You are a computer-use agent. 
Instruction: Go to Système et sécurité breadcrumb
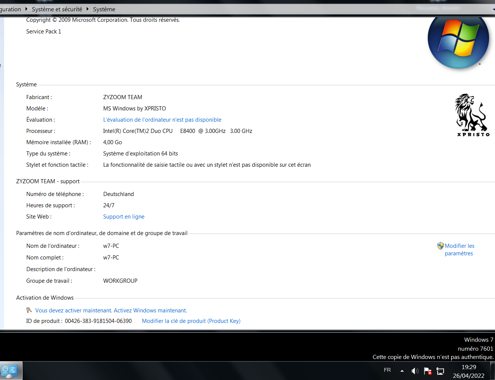pyautogui.click(x=57, y=9)
